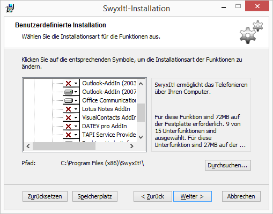273x214 pixels.
Task: Select the VisualContacts AddIn feature label
Action: [x=109, y=117]
